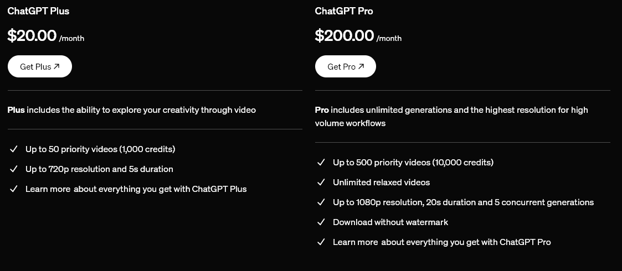
Task: Open Learn more link for ChatGPT Pro
Action: [x=355, y=242]
